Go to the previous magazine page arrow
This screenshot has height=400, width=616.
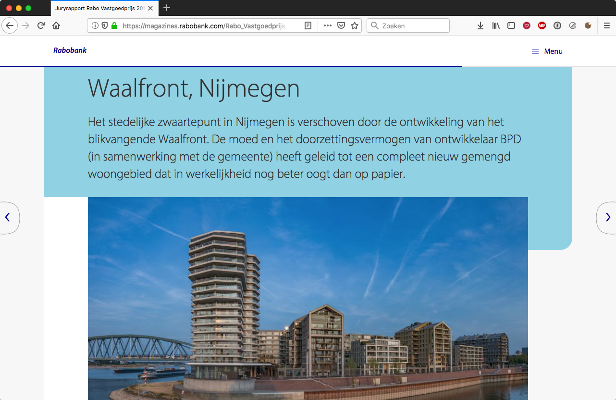tap(8, 217)
